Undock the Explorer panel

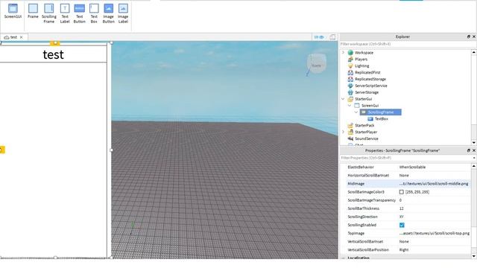point(469,36)
